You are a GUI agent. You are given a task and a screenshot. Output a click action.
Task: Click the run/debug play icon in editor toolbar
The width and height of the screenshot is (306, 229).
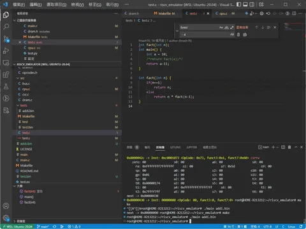click(252, 13)
